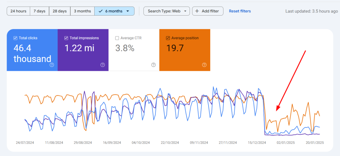
Task: Toggle the Total clicks checkbox
Action: coord(15,38)
